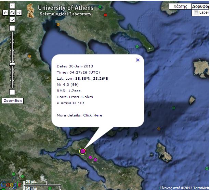Screen dimensions: 210x190
Task: Pan the map right with the arrow
Action: click(19, 13)
